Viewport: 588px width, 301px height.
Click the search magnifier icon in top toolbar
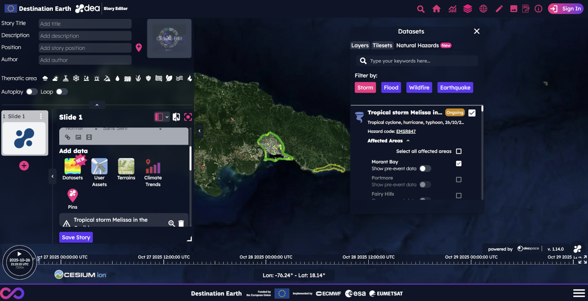(420, 9)
